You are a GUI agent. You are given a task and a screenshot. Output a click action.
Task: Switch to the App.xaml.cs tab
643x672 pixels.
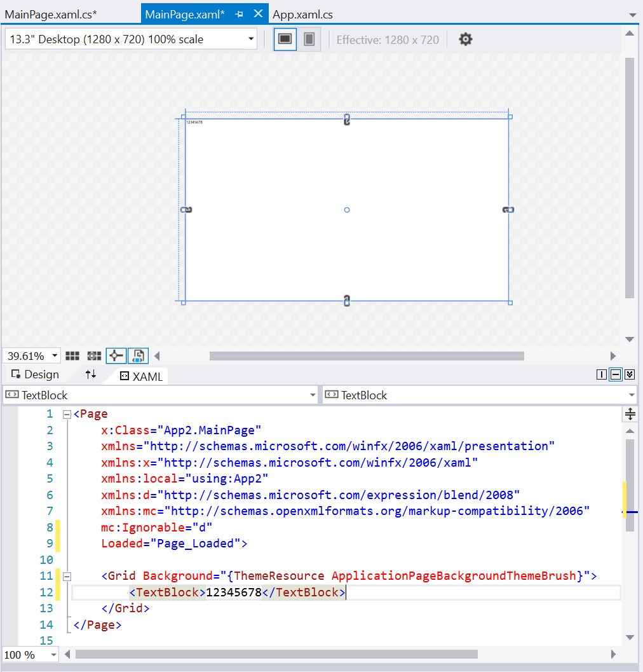coord(302,14)
